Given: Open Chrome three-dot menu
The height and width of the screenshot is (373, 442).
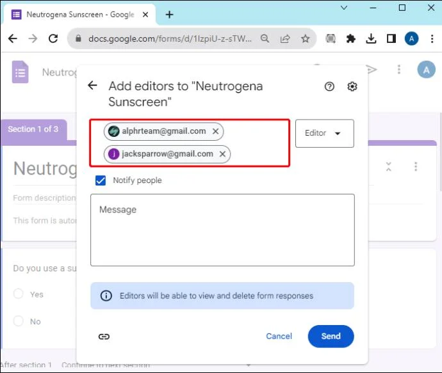Looking at the screenshot, I should (x=432, y=38).
